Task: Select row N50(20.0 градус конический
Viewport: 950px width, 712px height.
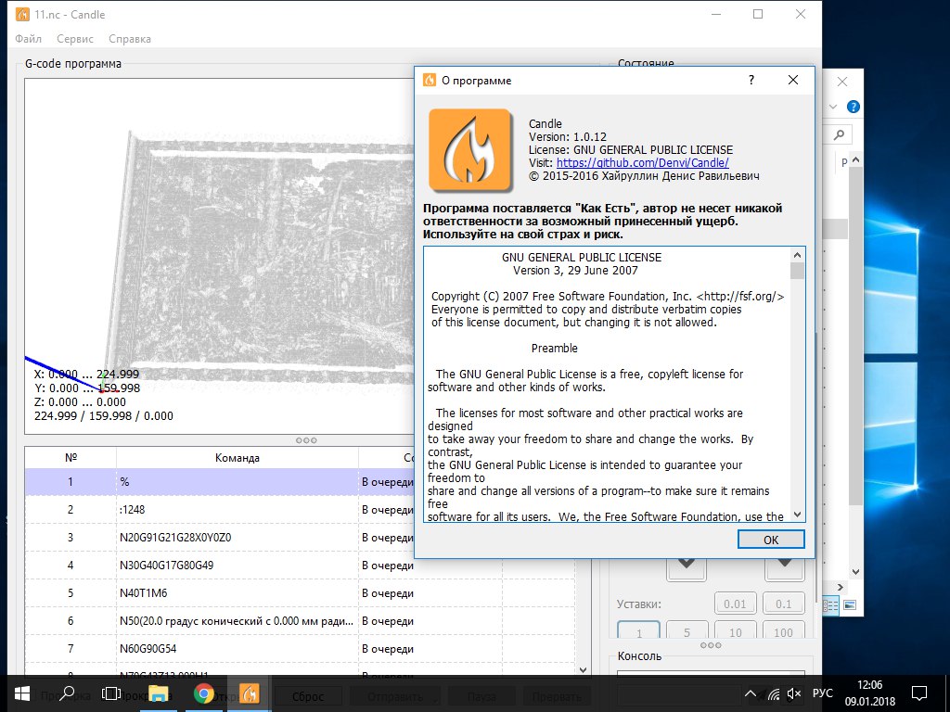Action: point(300,621)
